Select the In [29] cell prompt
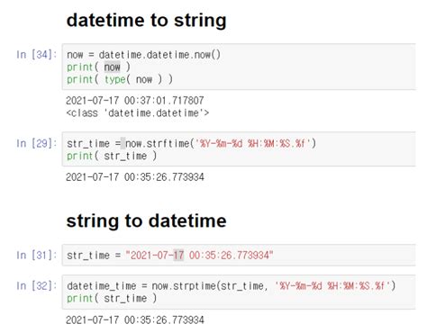 37,143
